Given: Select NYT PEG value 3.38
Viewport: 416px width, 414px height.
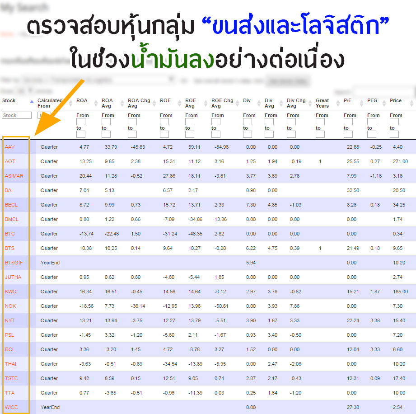Looking at the screenshot, I should tap(375, 320).
